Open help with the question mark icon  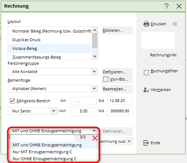[167, 6]
